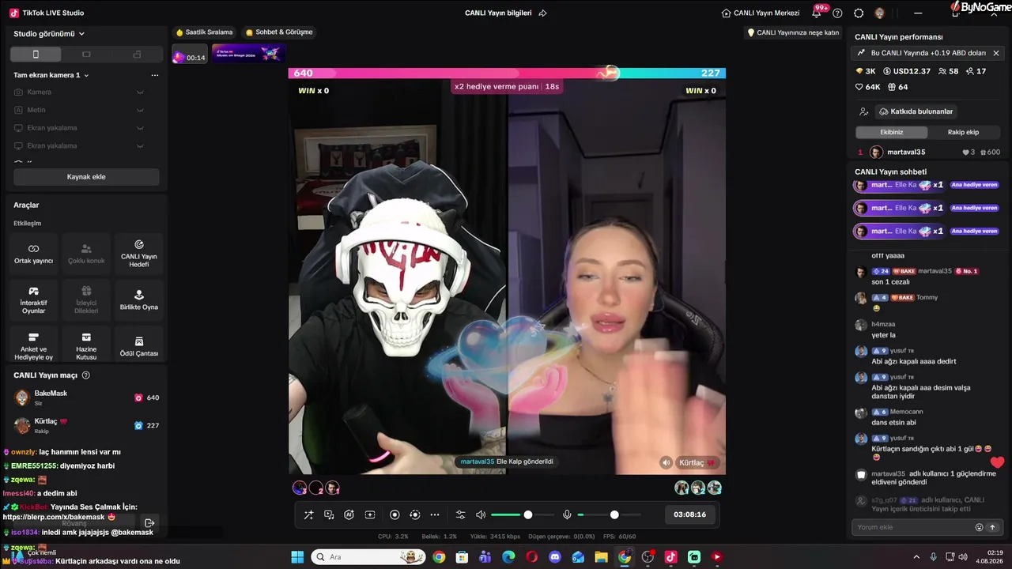Toggle visibility of the Metin source
1012x569 pixels.
point(140,110)
